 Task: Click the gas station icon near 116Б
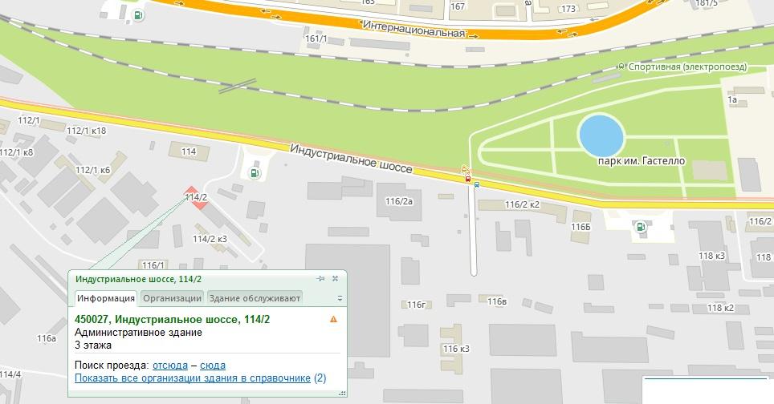640,227
